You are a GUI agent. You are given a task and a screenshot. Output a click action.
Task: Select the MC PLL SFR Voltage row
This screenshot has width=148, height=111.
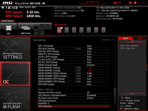74,62
